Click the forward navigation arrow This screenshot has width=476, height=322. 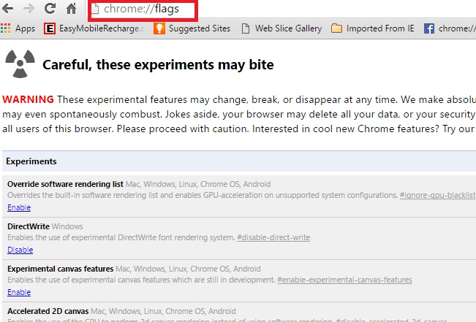(x=29, y=9)
